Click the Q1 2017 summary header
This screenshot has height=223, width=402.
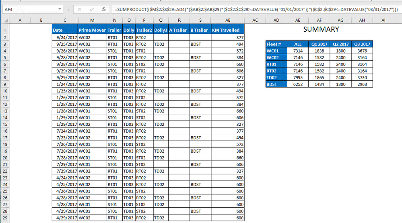pos(319,44)
